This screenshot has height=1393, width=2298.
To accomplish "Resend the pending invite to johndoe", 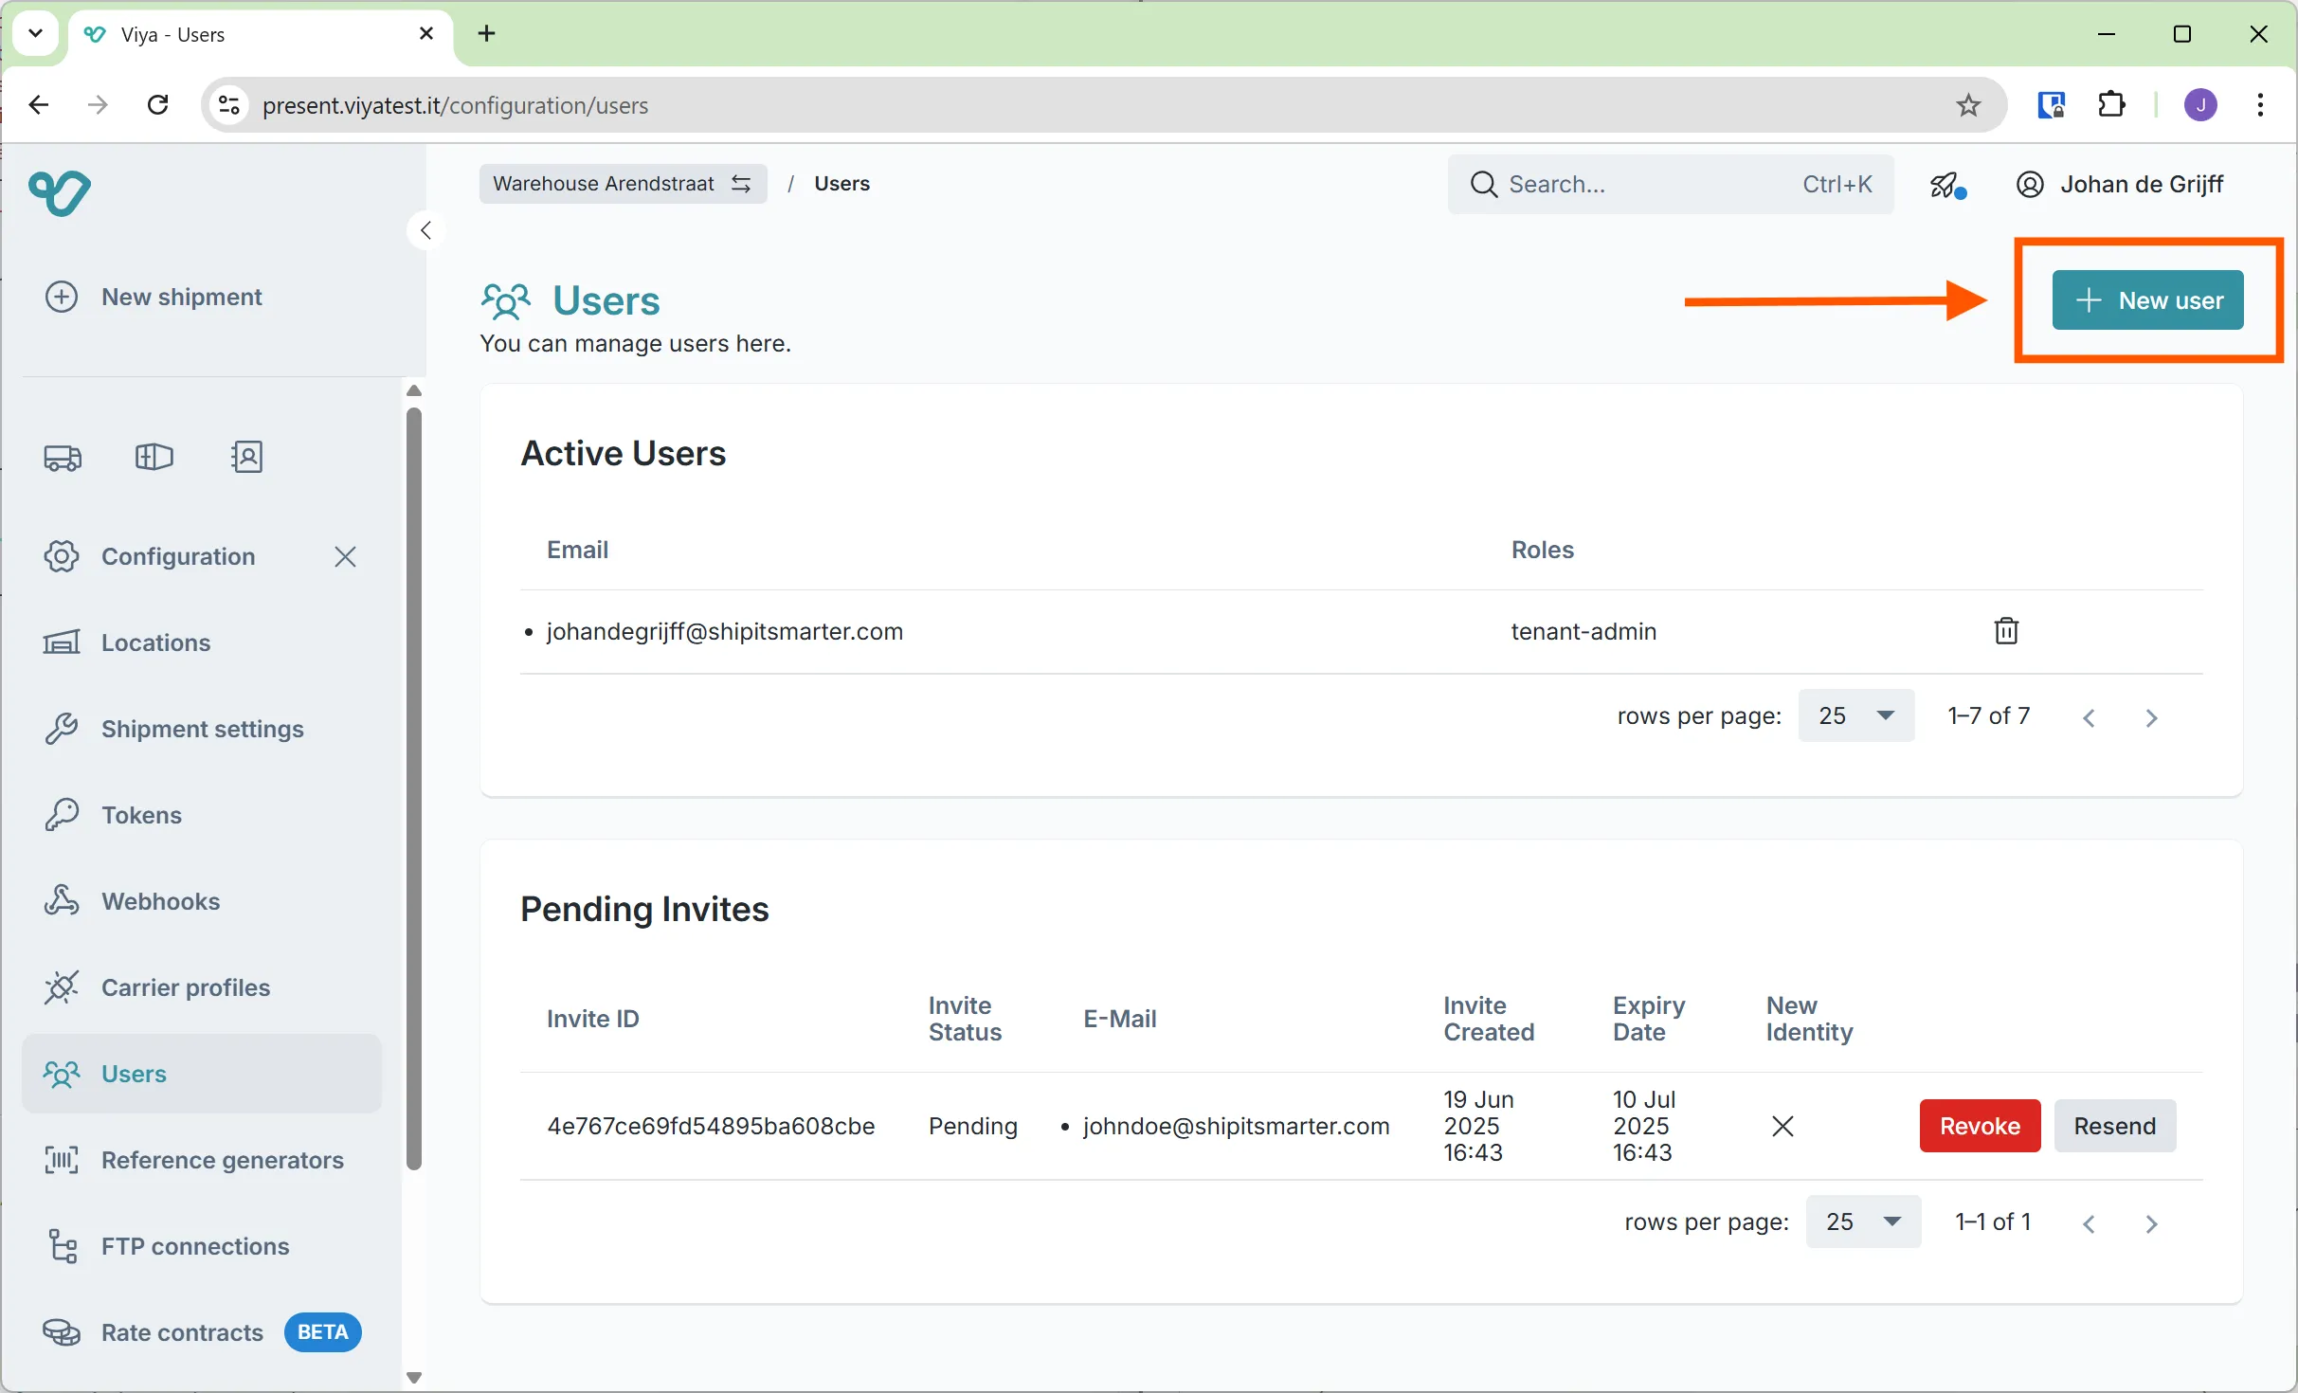I will coord(2115,1126).
